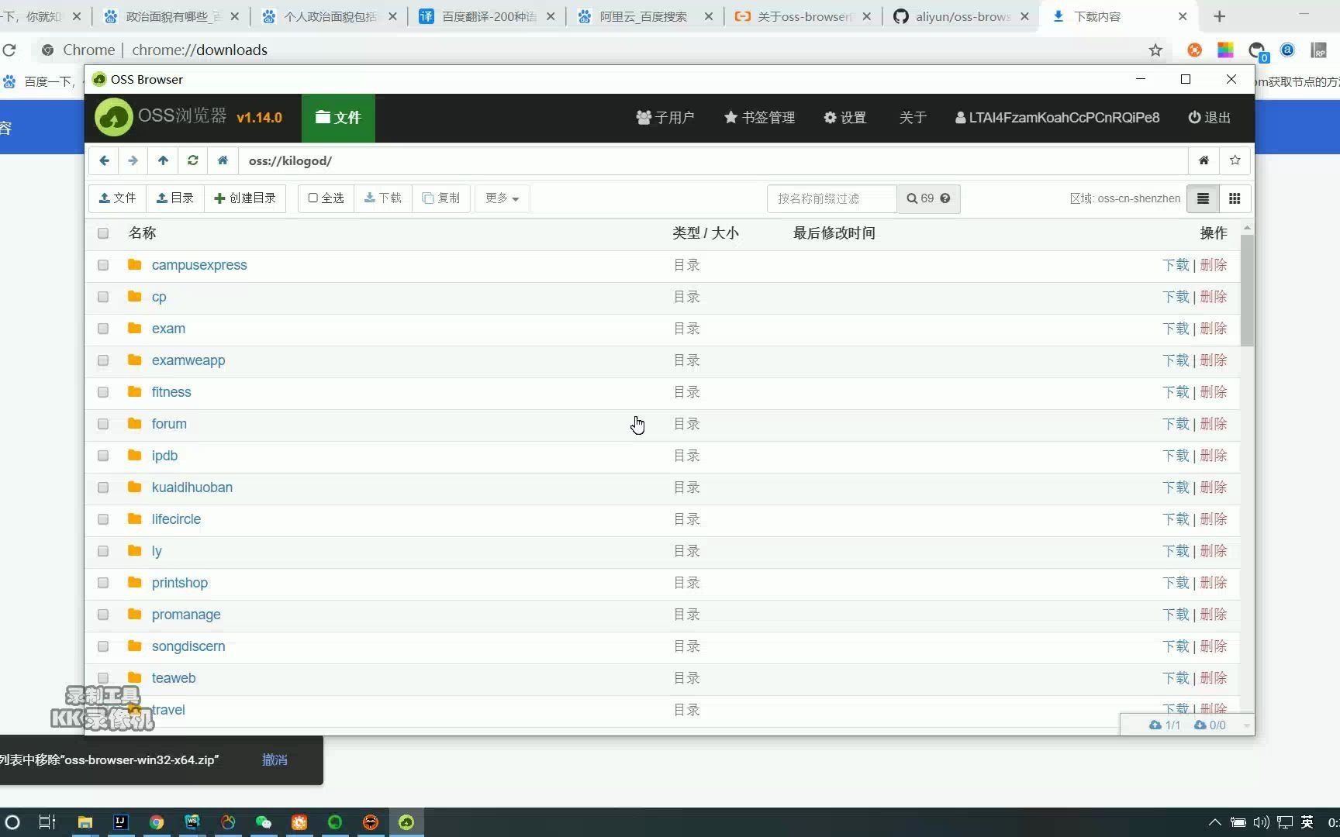Click 创建目录 to create a directory

pyautogui.click(x=245, y=198)
